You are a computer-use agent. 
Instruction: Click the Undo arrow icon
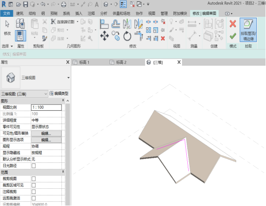[43, 4]
